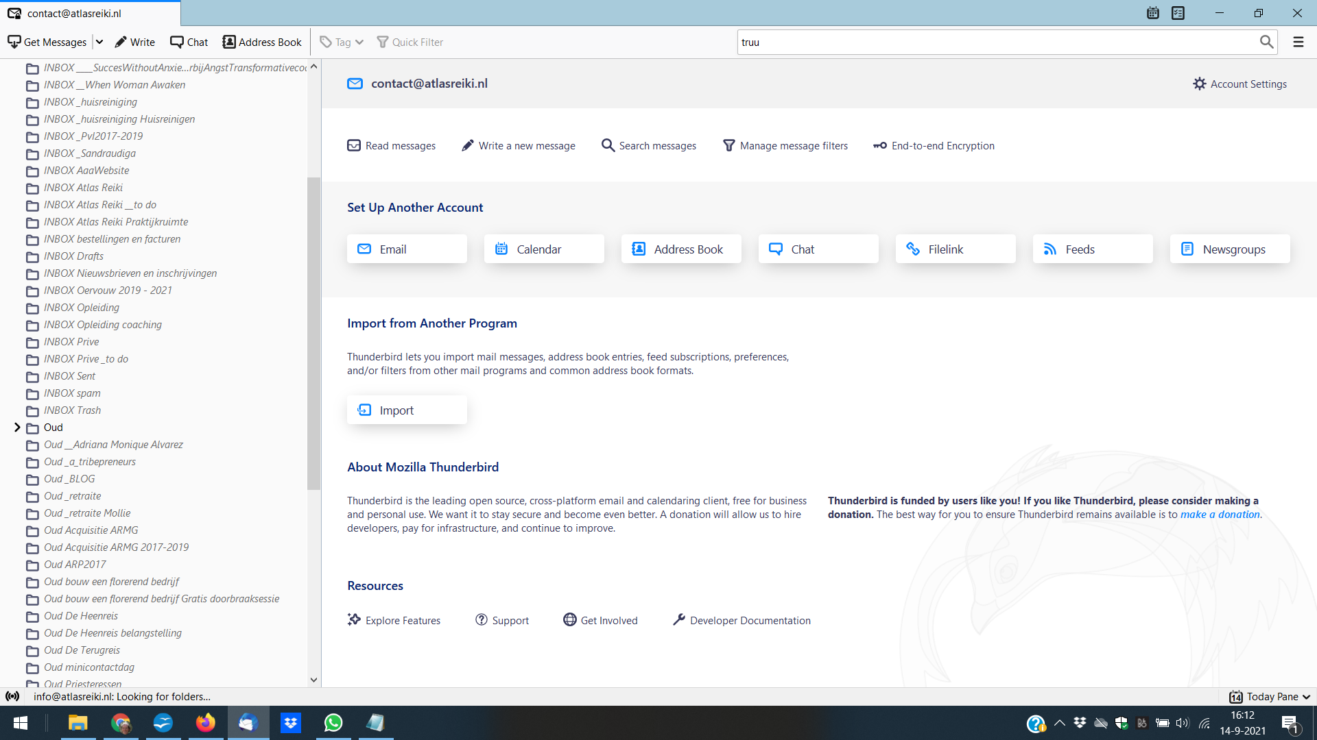Click Write to compose a message
Image resolution: width=1317 pixels, height=740 pixels.
pyautogui.click(x=134, y=42)
